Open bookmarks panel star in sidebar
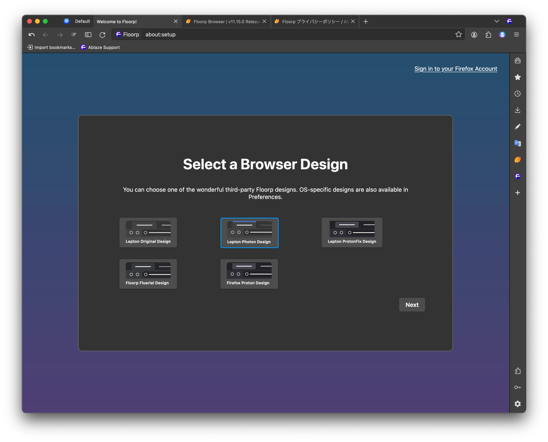 (518, 77)
